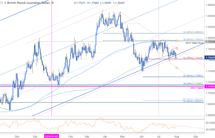Click the 1.66000 price axis label
The height and width of the screenshot is (138, 215).
coord(210,115)
